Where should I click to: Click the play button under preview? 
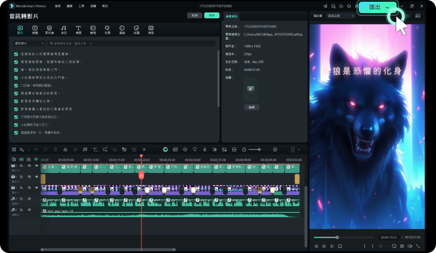click(332, 246)
